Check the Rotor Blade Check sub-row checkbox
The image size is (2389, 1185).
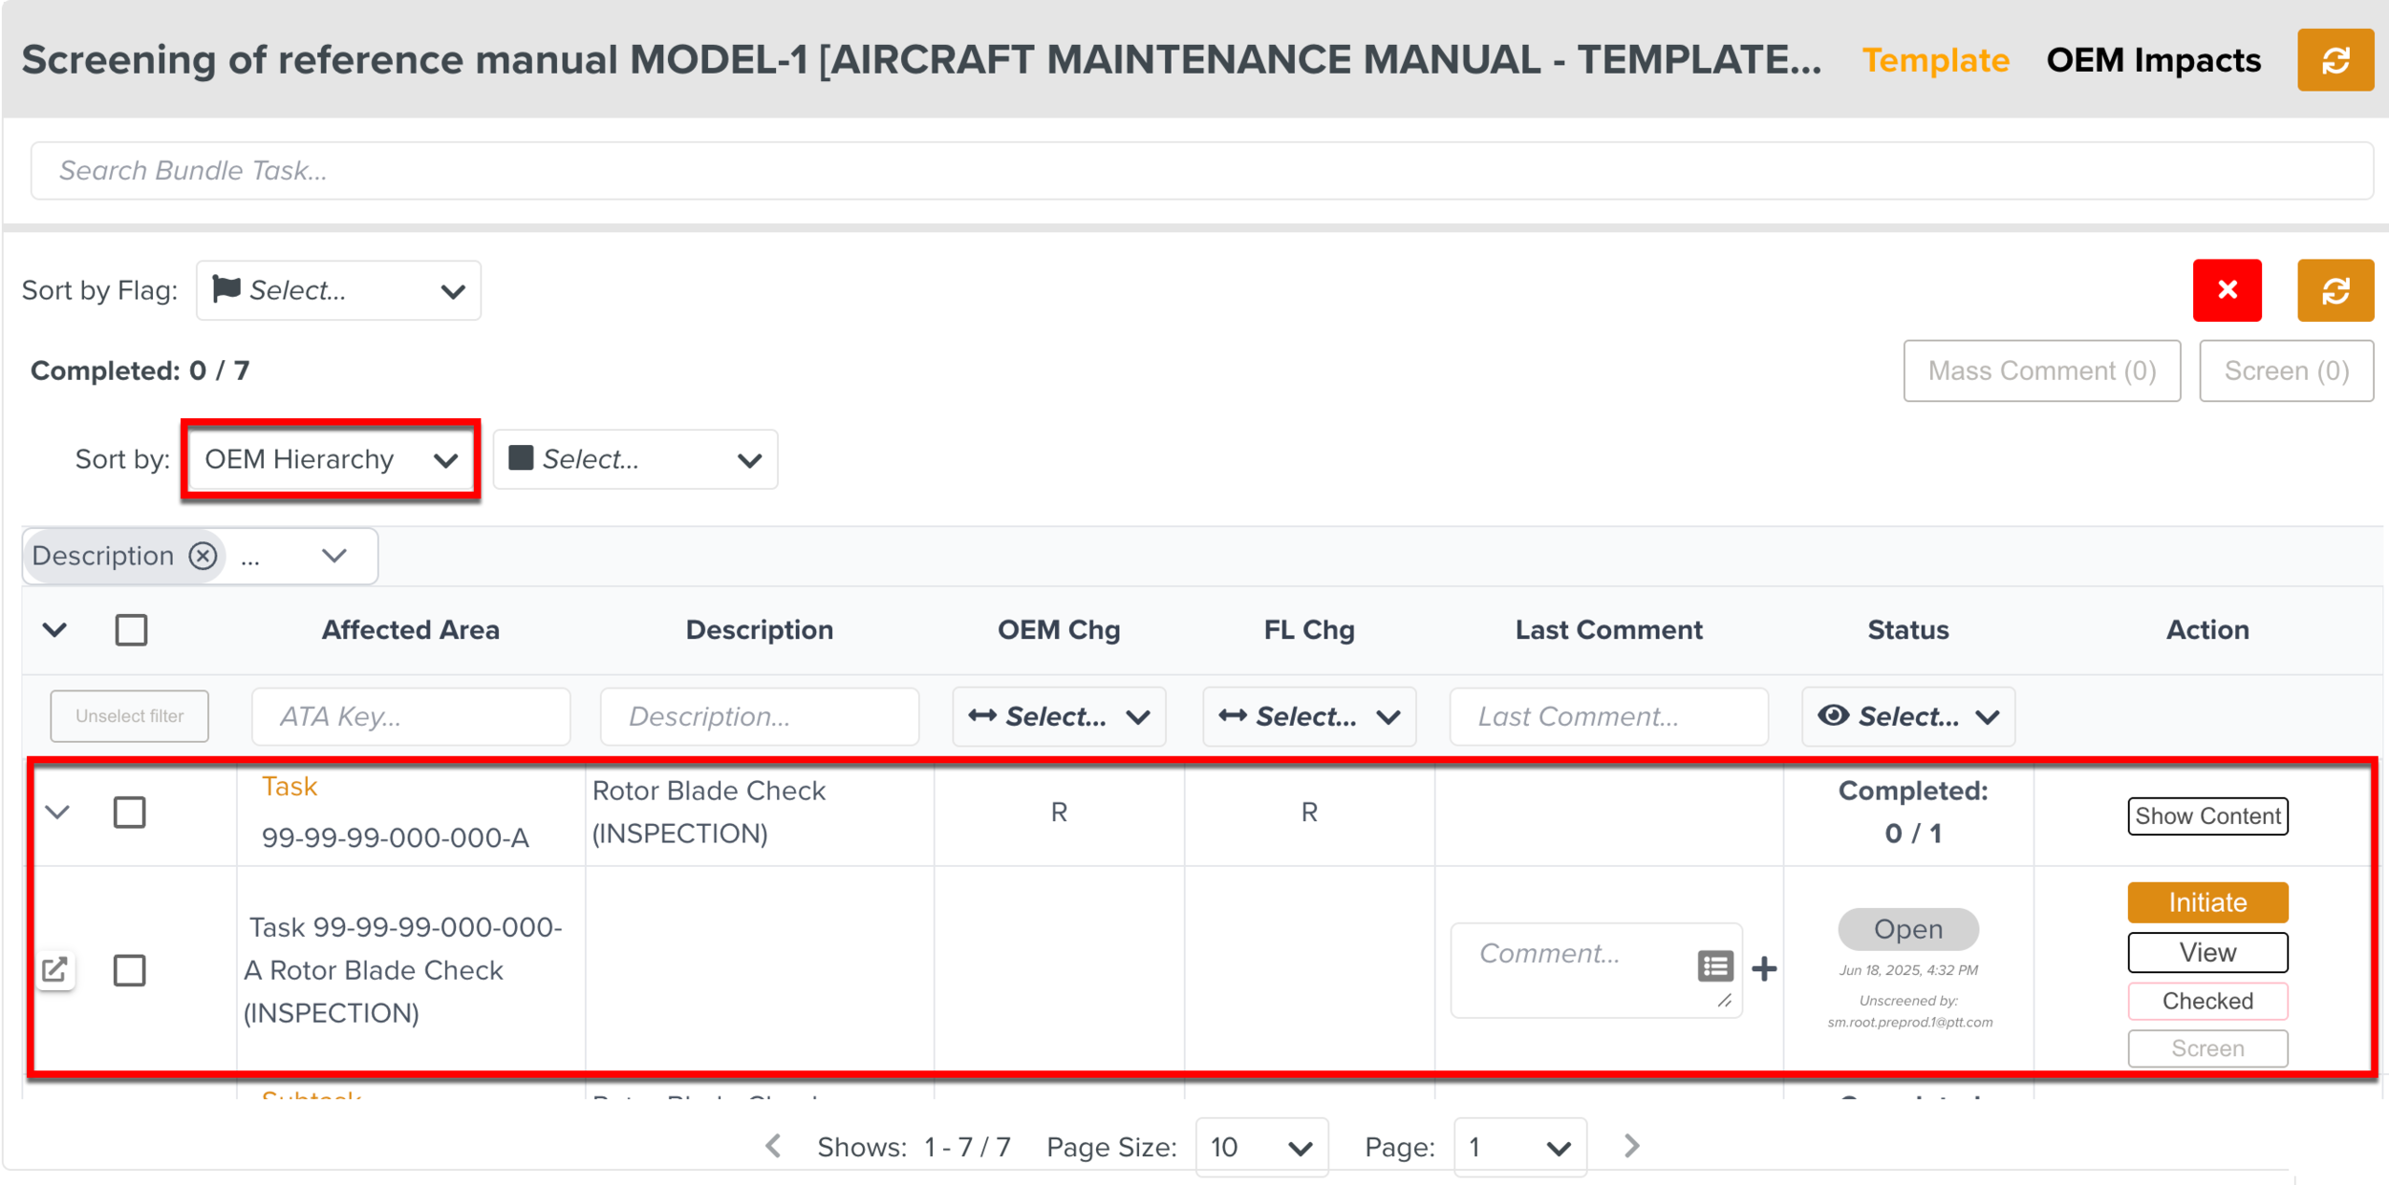(130, 970)
